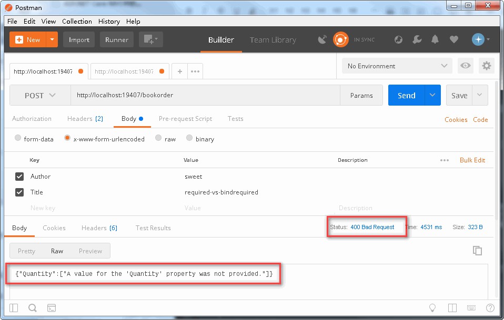Click the orange sync status icon
The height and width of the screenshot is (320, 504).
pos(340,39)
